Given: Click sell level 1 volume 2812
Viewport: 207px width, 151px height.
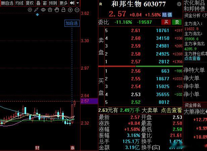Looking at the screenshot, I should (x=164, y=62).
